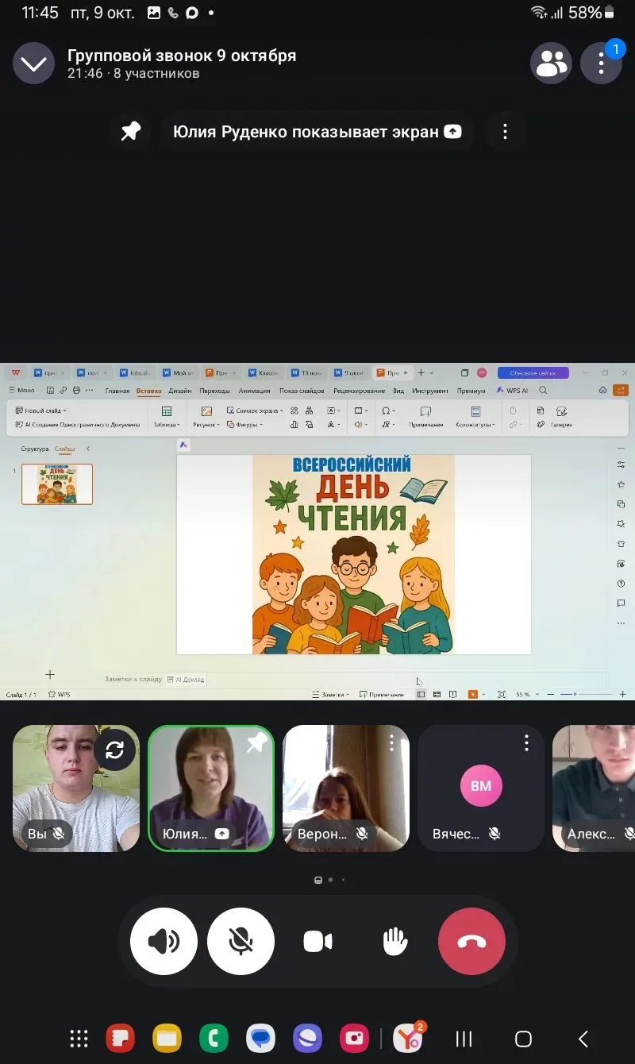Open options on Вячеслав's participant tile

click(526, 743)
